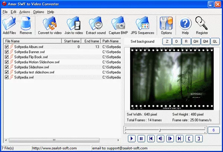
Task: Open the Help menu in menu bar
Action: tap(51, 12)
